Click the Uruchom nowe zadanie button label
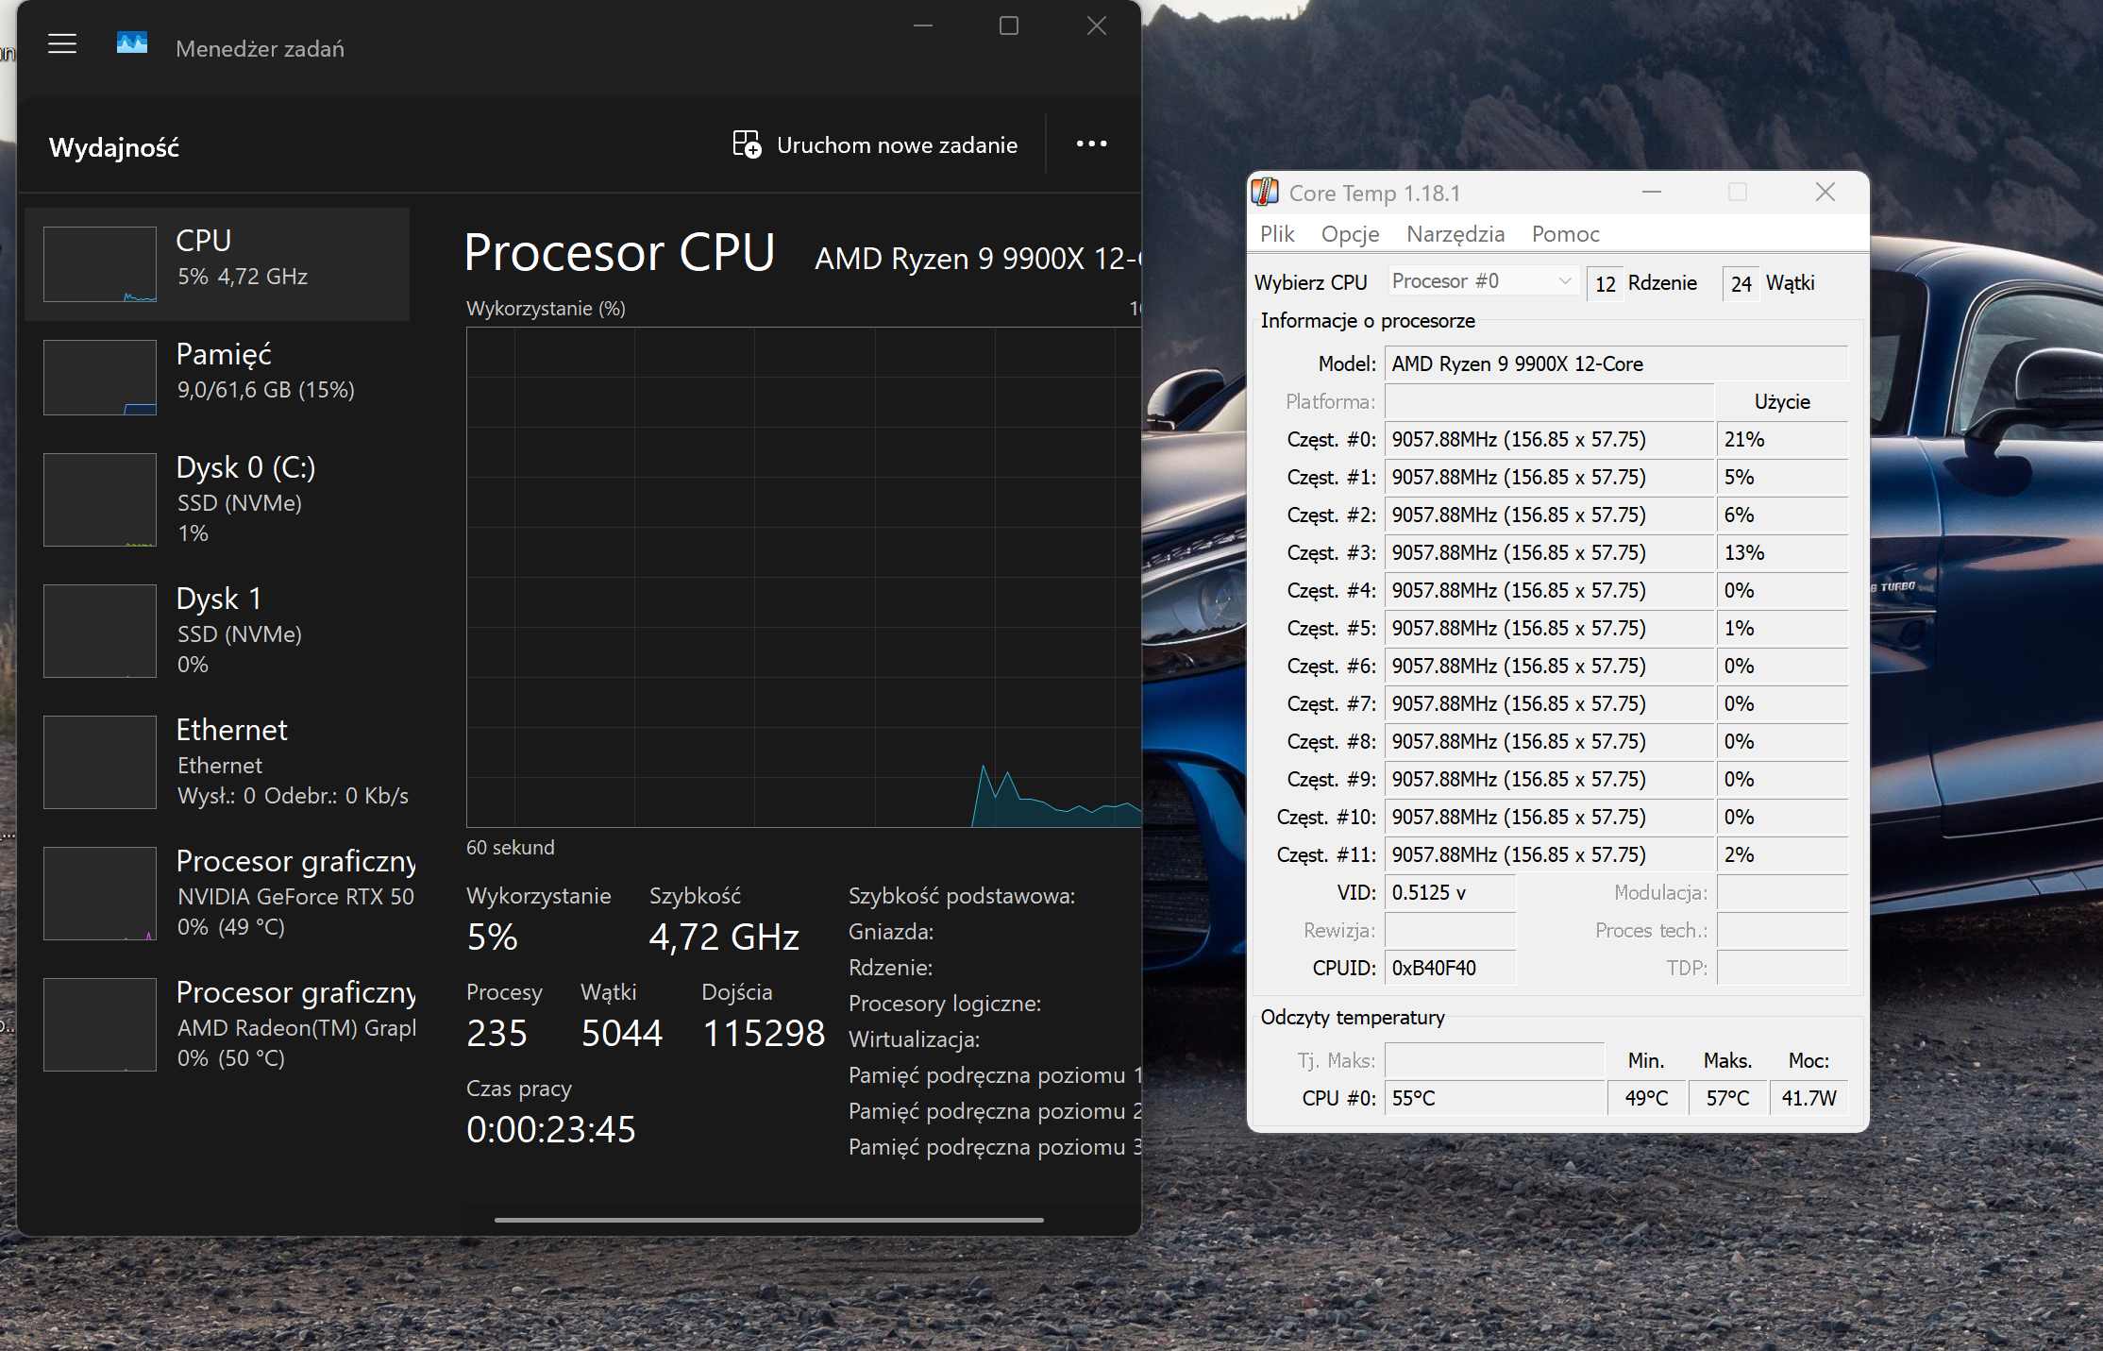The image size is (2103, 1351). click(897, 145)
